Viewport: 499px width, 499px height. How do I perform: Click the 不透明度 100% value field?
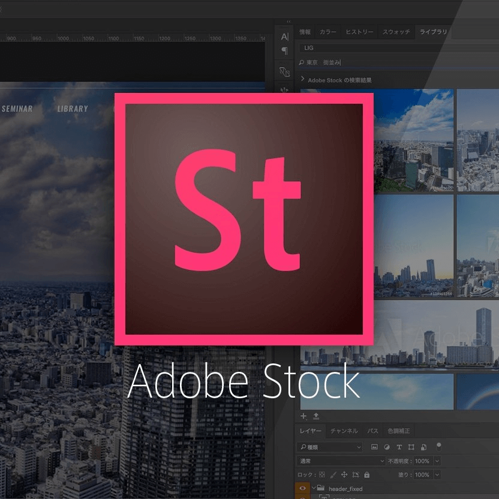[422, 461]
